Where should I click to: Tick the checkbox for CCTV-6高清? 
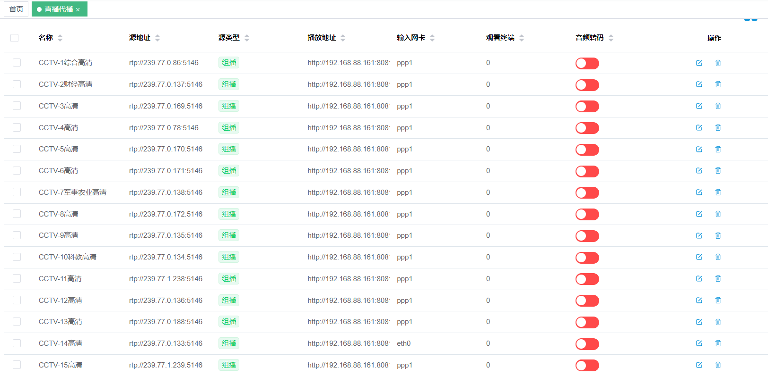click(17, 171)
